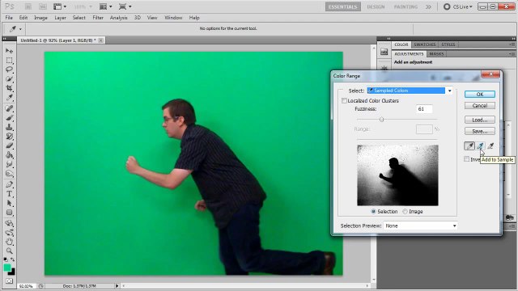518x291 pixels.
Task: Open the Layer menu
Action: point(60,18)
